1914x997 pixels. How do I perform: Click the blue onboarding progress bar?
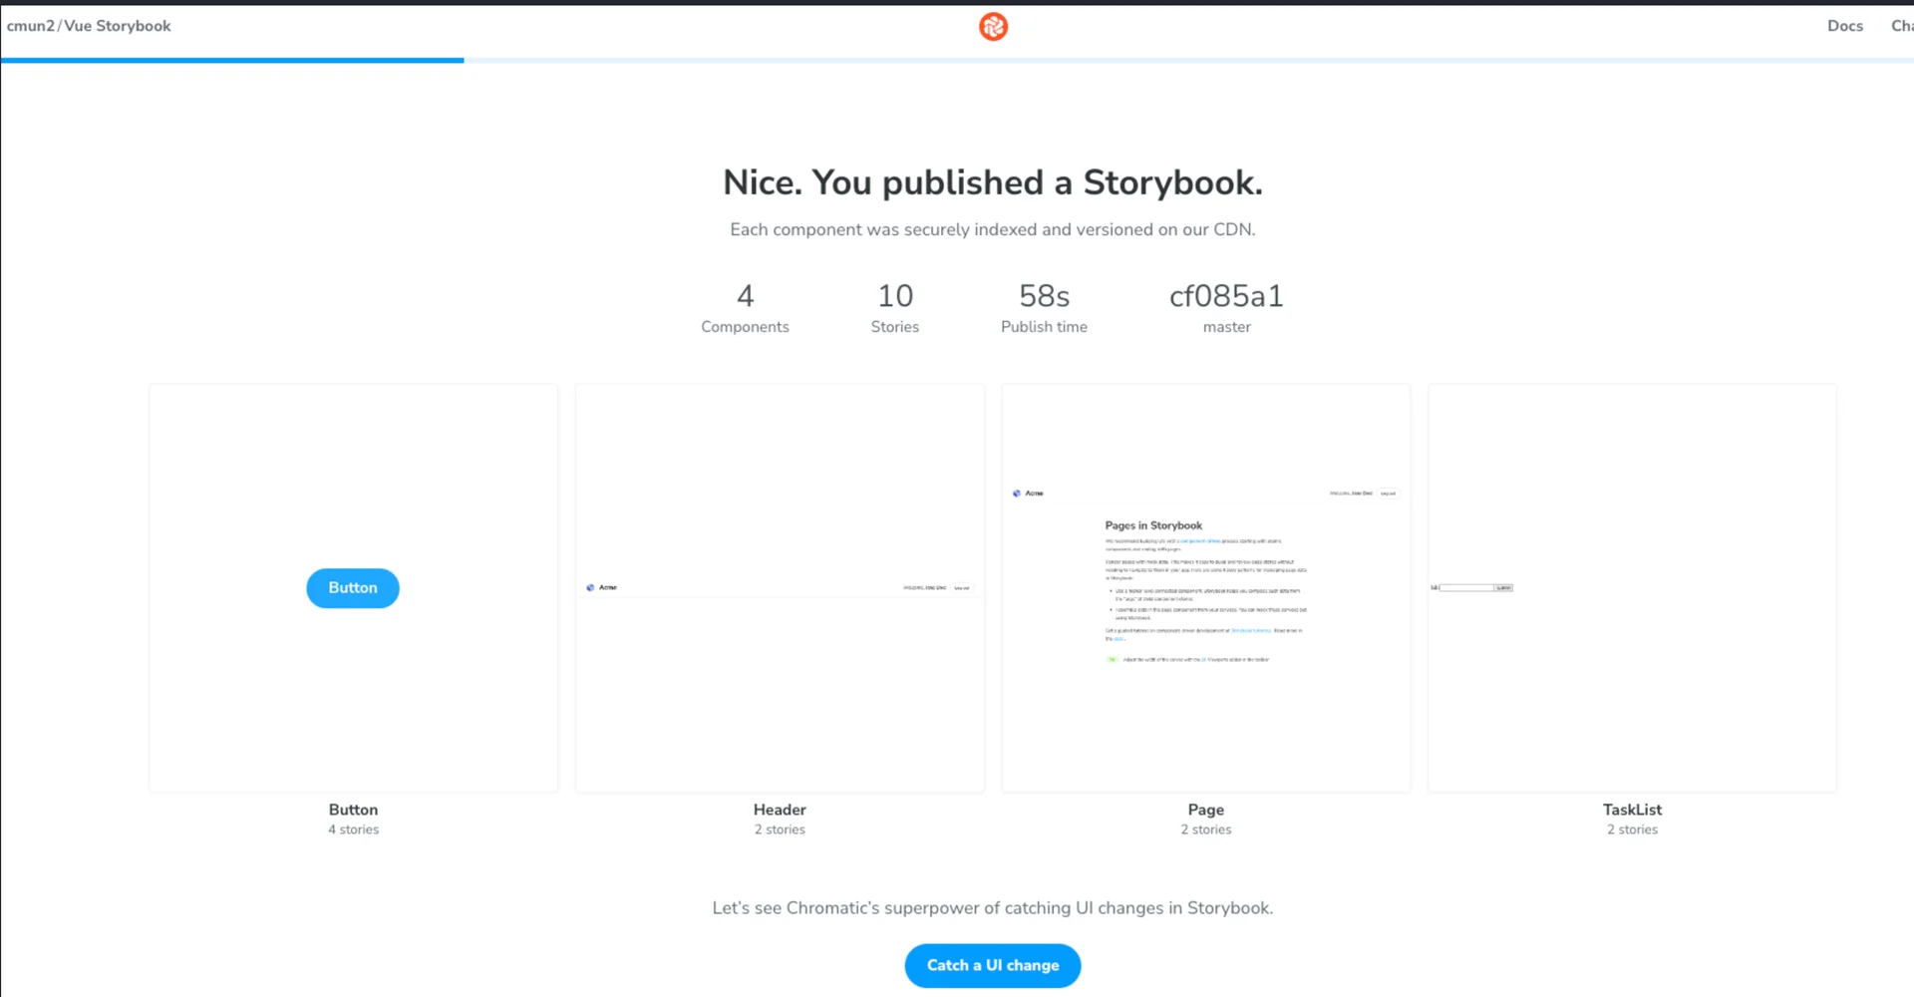(232, 61)
